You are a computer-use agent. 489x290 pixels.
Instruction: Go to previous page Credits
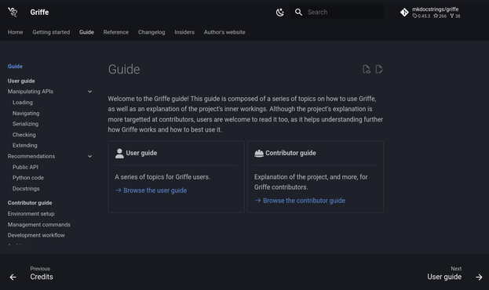tap(42, 277)
